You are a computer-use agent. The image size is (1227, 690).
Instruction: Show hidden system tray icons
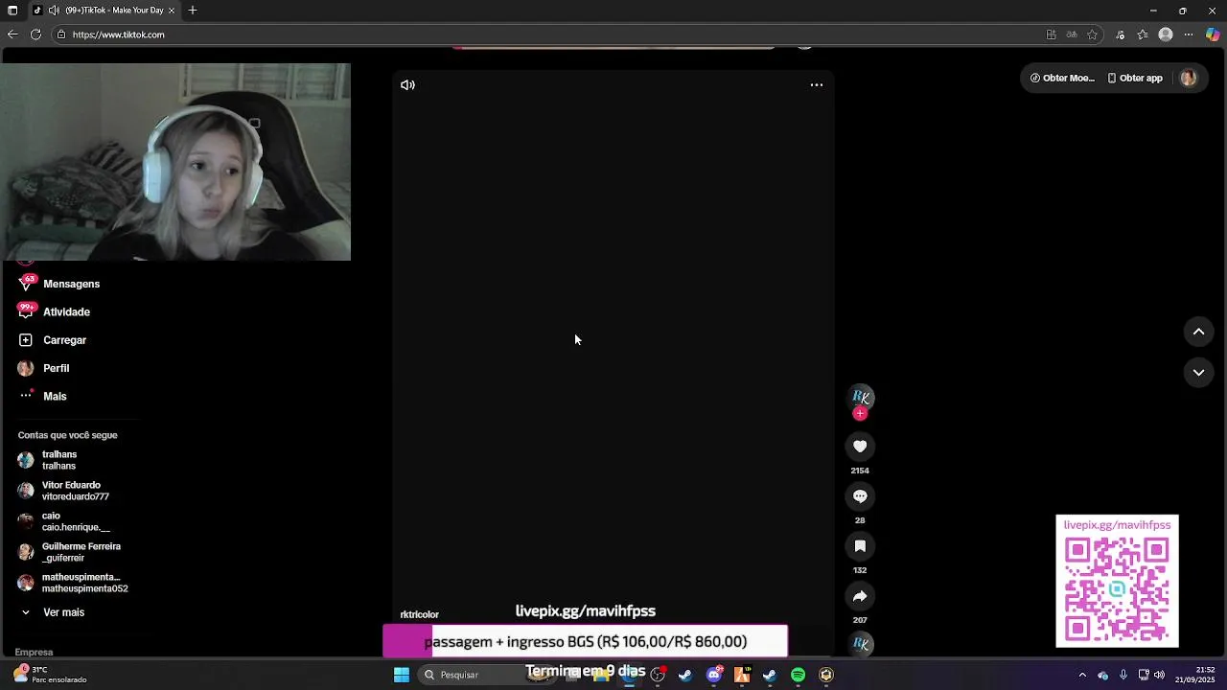click(1082, 675)
